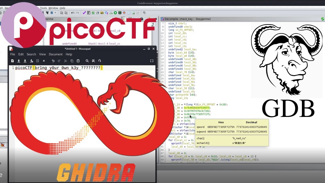The image size is (325, 183).
Task: Open the Search menu in Mousepad
Action: click(31, 54)
